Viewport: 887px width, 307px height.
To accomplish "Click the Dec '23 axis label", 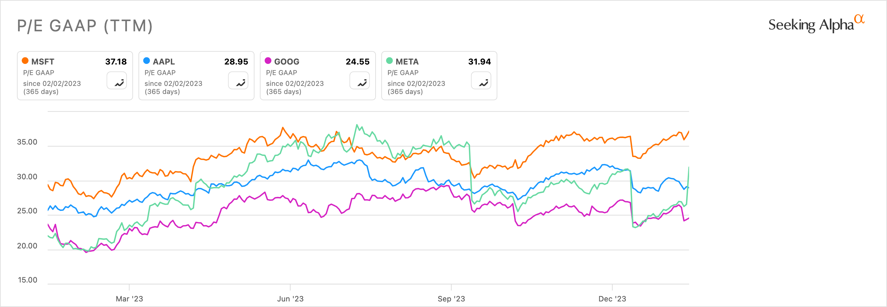I will (612, 299).
